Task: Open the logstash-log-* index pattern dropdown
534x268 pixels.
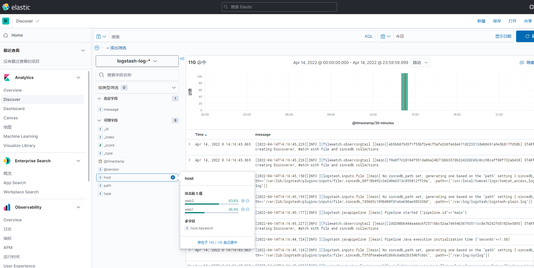Action: (137, 61)
